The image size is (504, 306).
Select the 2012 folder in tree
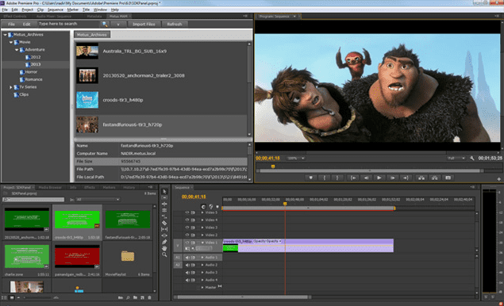(x=33, y=57)
